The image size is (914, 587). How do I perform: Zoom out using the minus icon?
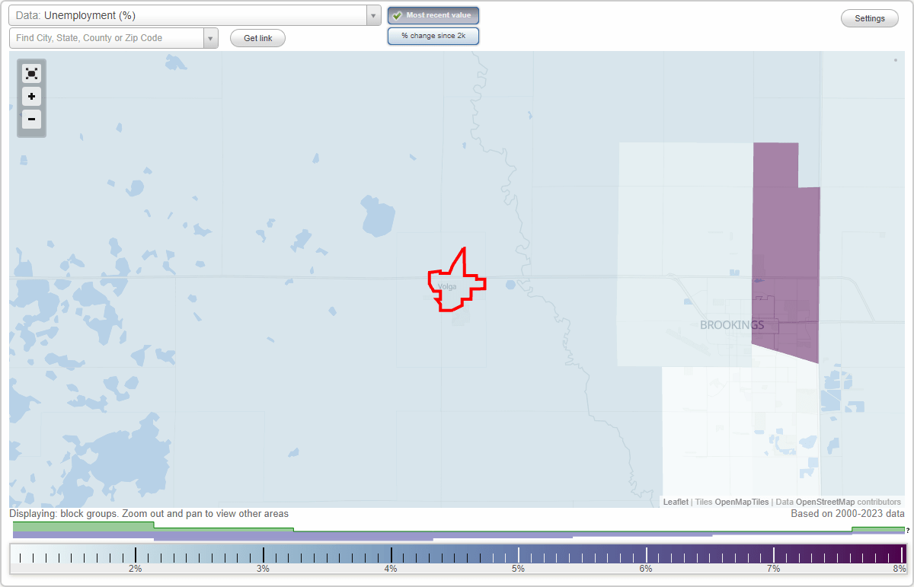tap(31, 119)
